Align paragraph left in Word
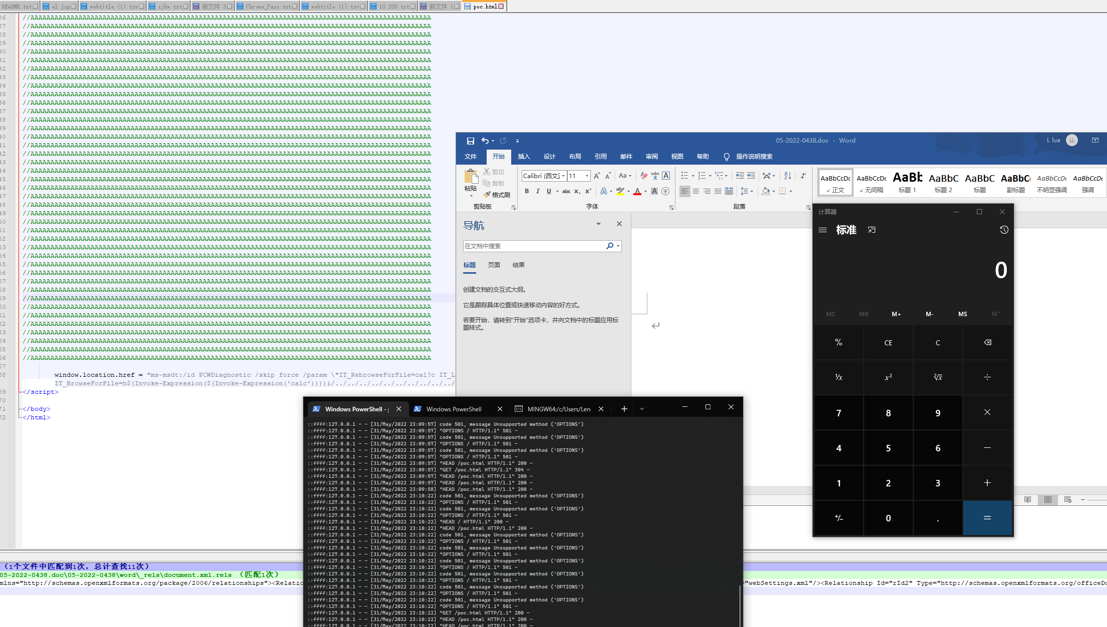 click(684, 191)
